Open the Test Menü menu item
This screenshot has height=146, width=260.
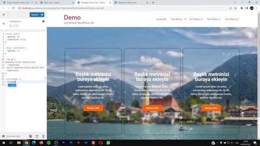(177, 19)
